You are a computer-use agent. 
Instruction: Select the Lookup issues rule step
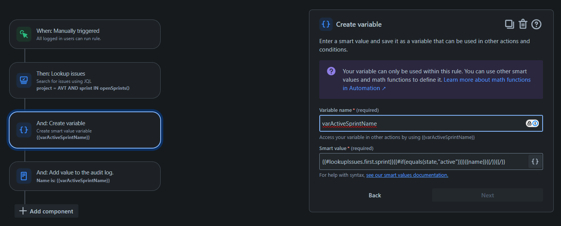pyautogui.click(x=85, y=80)
